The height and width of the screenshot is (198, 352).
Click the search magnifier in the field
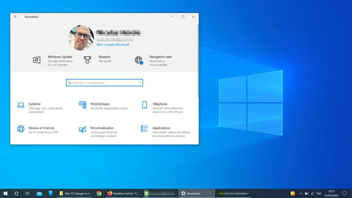click(x=140, y=82)
